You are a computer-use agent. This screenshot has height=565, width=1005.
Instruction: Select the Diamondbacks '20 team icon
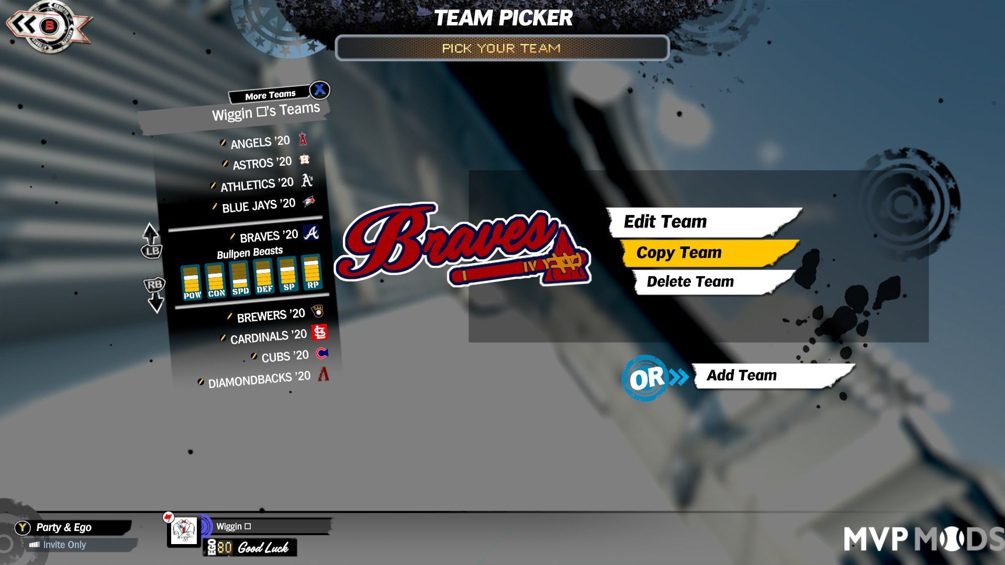click(323, 376)
